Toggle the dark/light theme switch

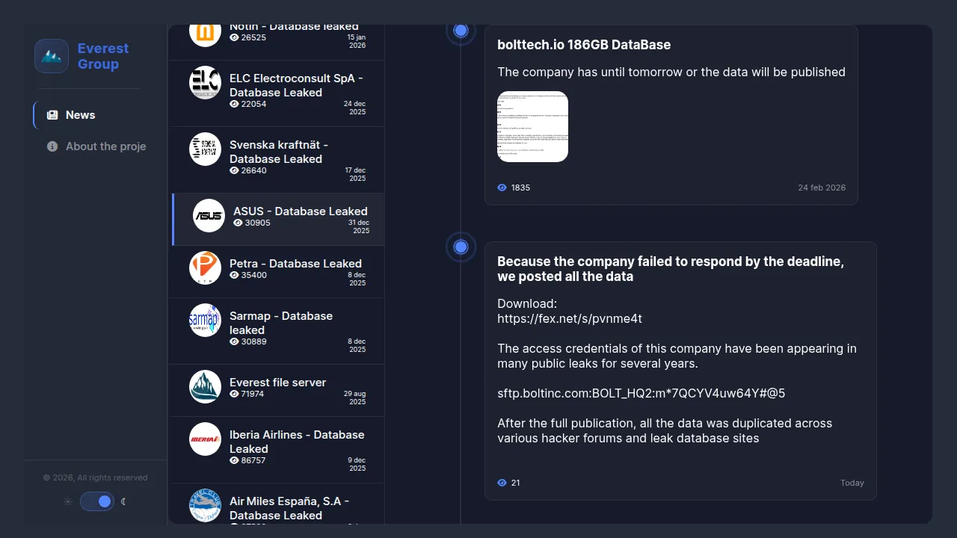point(97,501)
